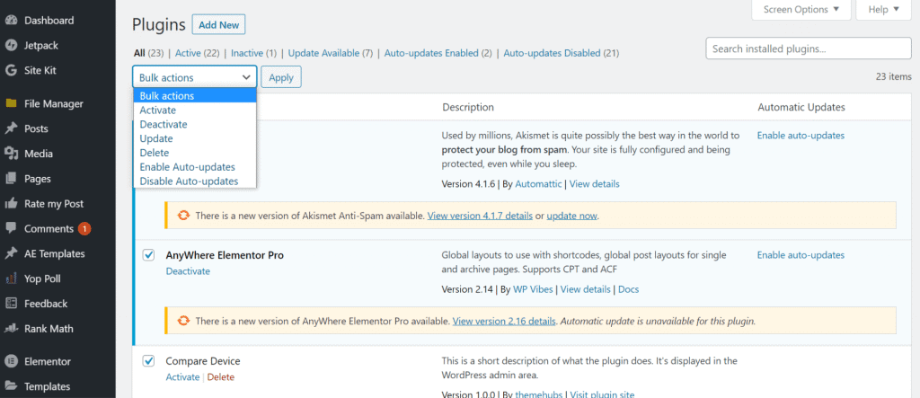This screenshot has width=920, height=398.
Task: Click the Feedback form icon
Action: click(11, 304)
